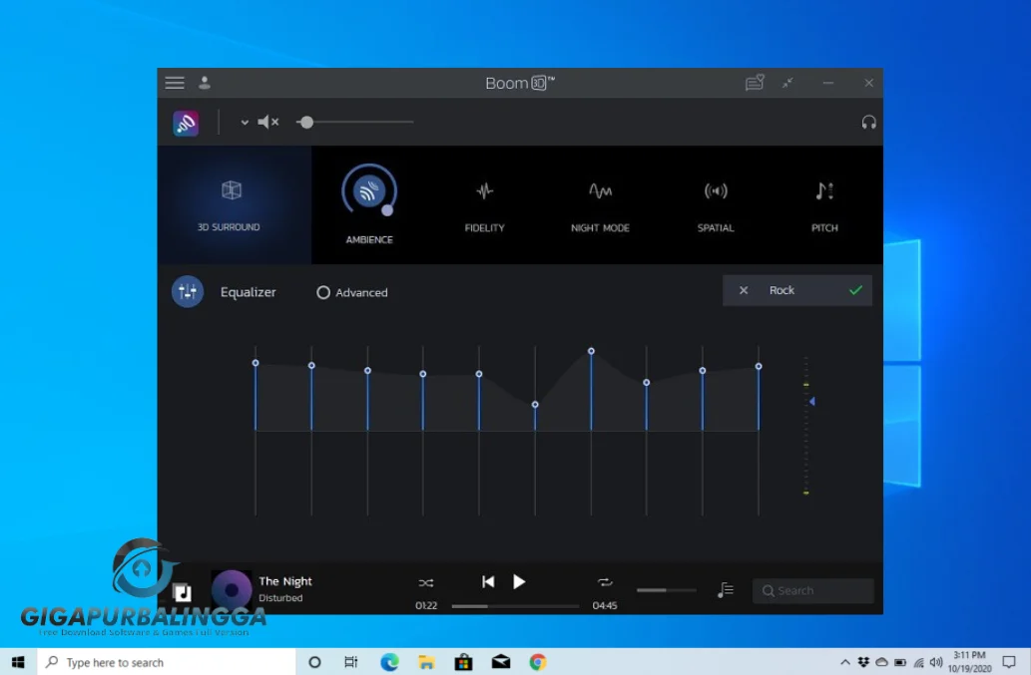Click the Boom 3D app logo icon
1031x675 pixels.
pyautogui.click(x=186, y=123)
